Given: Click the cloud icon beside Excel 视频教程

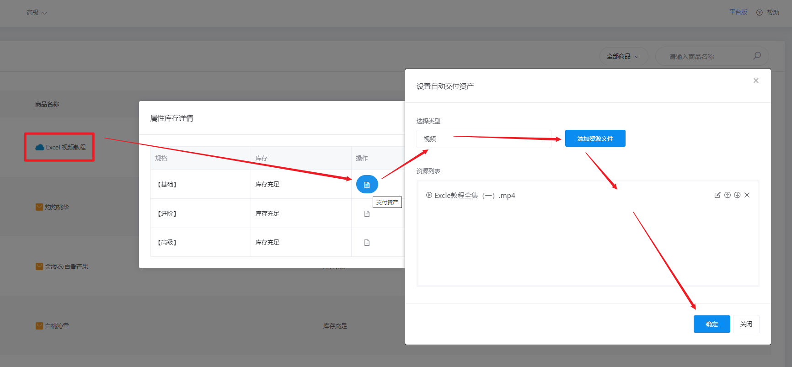Looking at the screenshot, I should click(40, 147).
